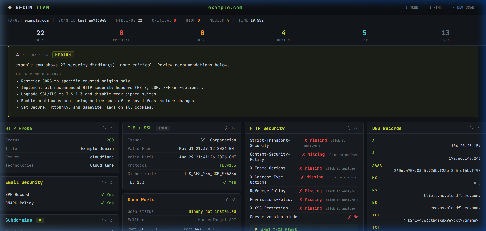Viewport: 486px width, 231px height.
Task: Open the Email Security info icon
Action: click(104, 183)
